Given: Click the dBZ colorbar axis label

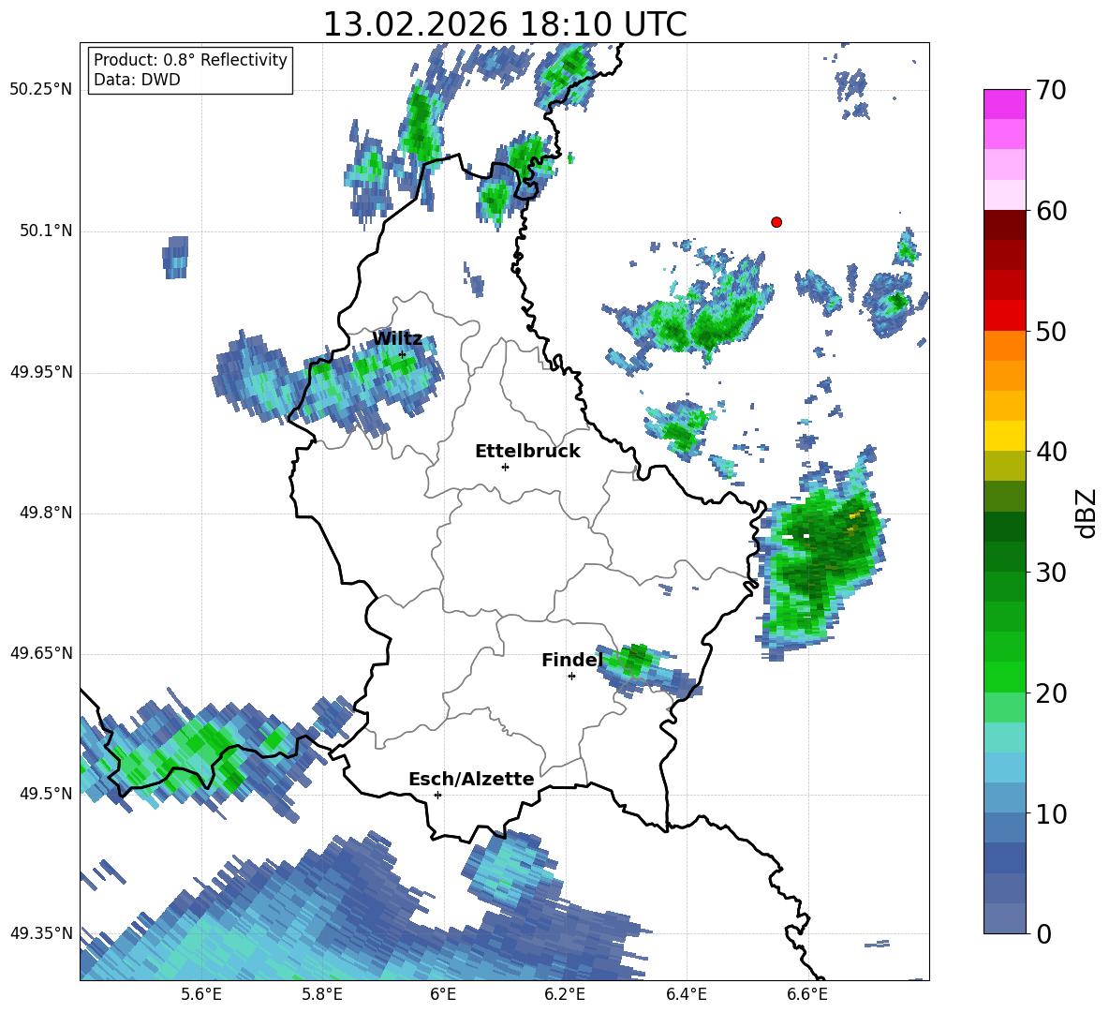Looking at the screenshot, I should click(1087, 513).
